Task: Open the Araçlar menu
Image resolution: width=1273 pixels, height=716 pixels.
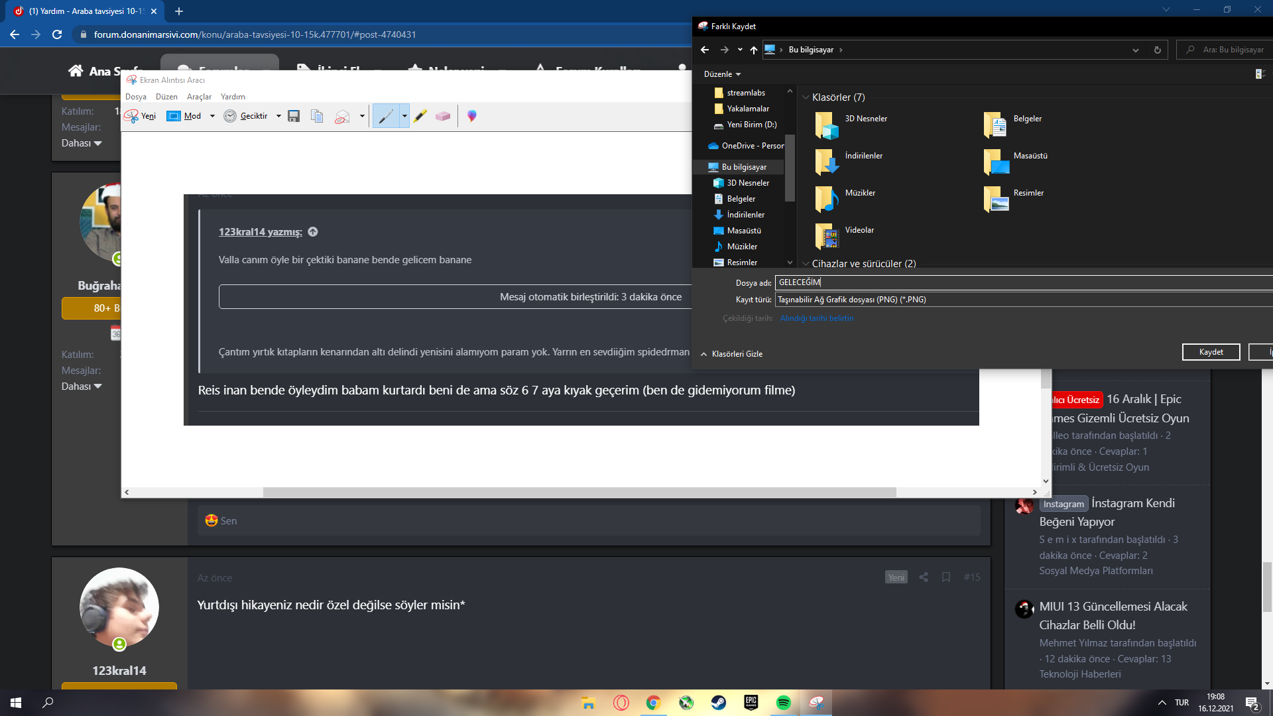Action: click(x=199, y=97)
